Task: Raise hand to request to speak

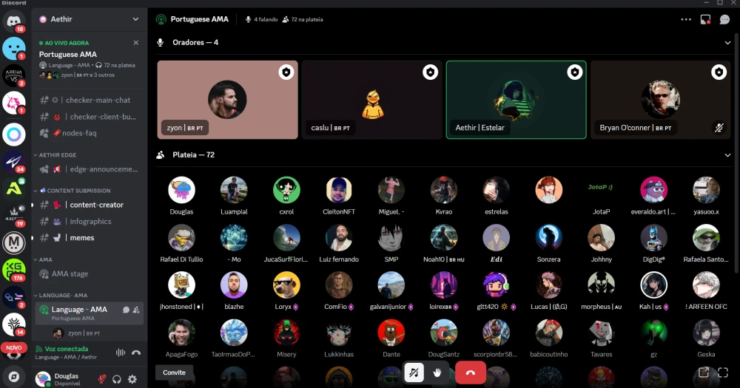Action: (437, 373)
